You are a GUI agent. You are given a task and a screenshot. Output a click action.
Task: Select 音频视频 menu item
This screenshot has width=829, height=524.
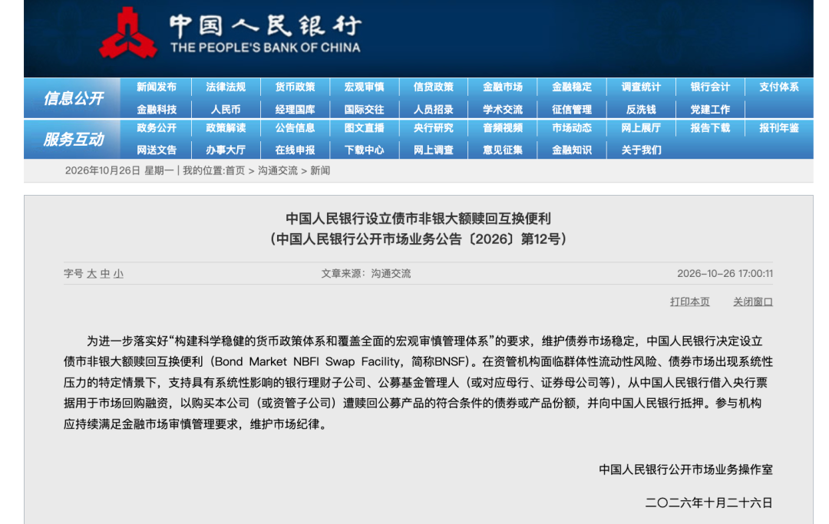pyautogui.click(x=503, y=128)
